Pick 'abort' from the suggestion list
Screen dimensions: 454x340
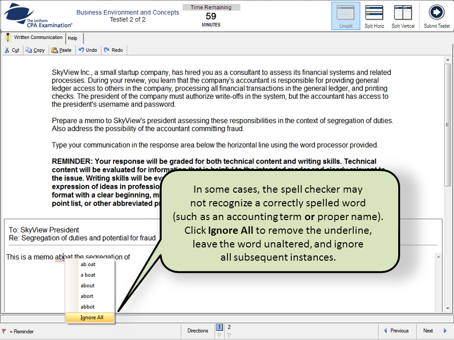pos(87,296)
